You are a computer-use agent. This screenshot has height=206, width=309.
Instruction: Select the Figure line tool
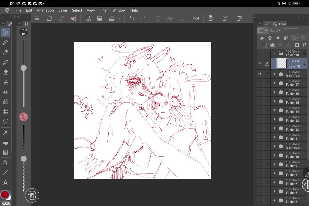click(5, 173)
